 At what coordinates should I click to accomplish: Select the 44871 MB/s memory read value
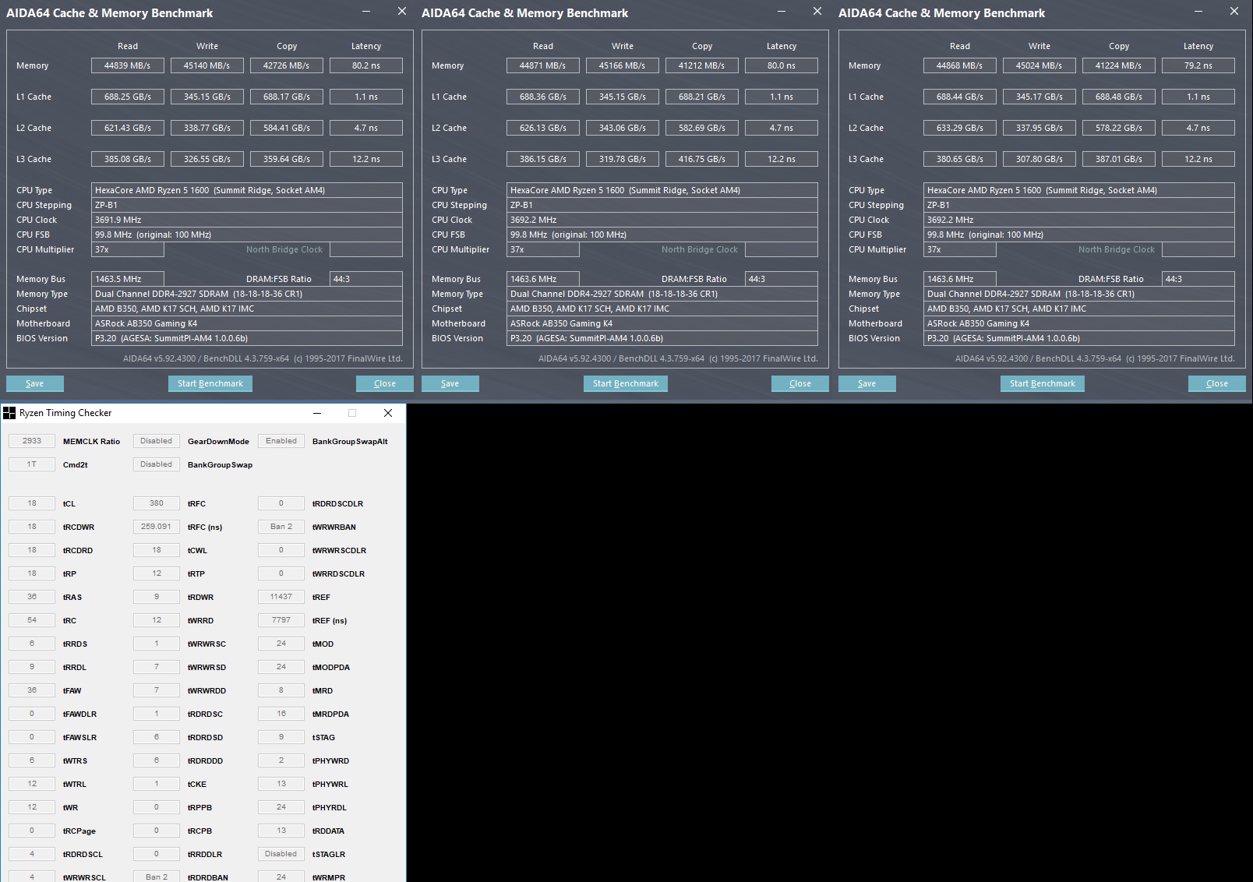[x=543, y=65]
